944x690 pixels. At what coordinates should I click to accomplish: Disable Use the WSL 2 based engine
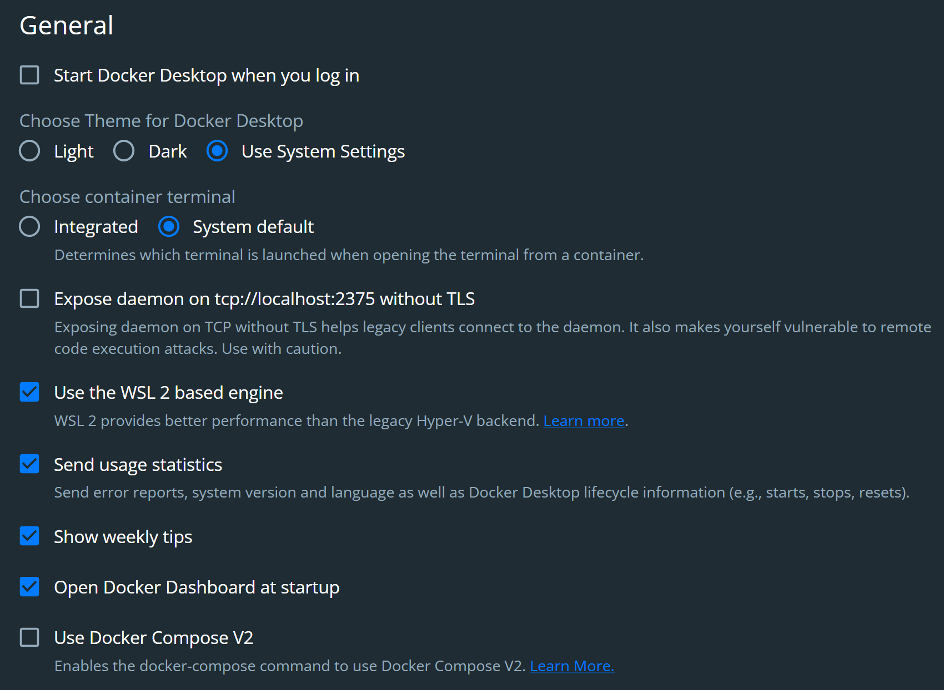coord(29,392)
